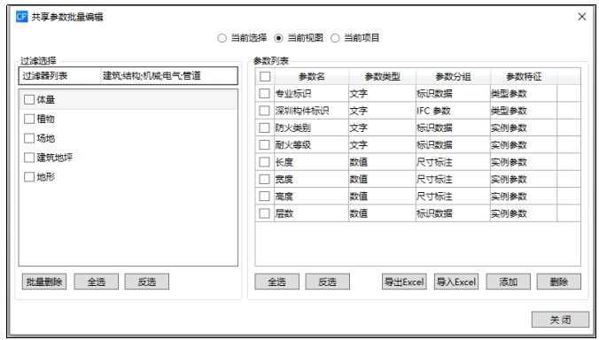Tick the 防火类别 row checkbox

coord(264,127)
